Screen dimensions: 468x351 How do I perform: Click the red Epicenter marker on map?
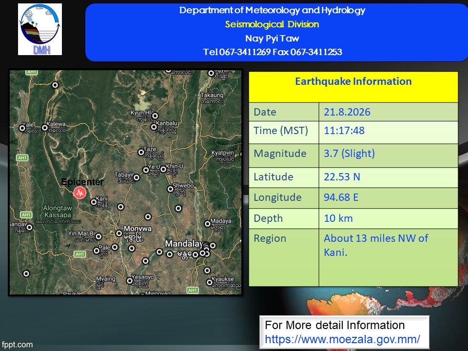80,193
